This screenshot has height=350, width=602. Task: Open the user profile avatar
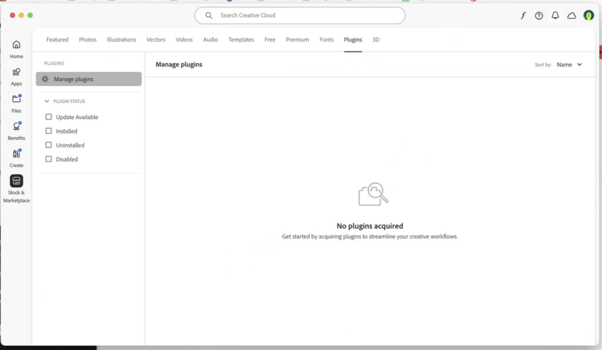[x=589, y=15]
